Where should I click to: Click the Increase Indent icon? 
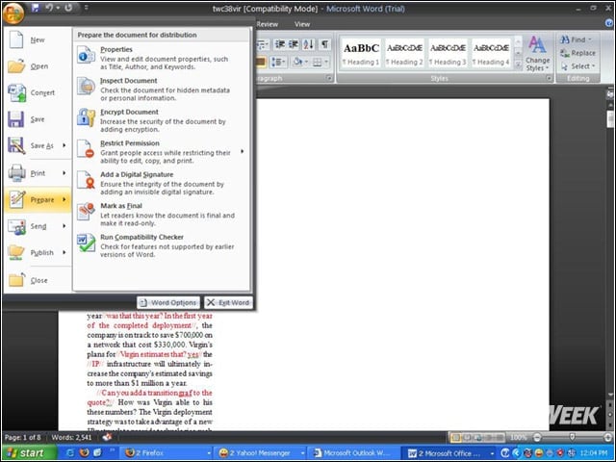(x=294, y=44)
